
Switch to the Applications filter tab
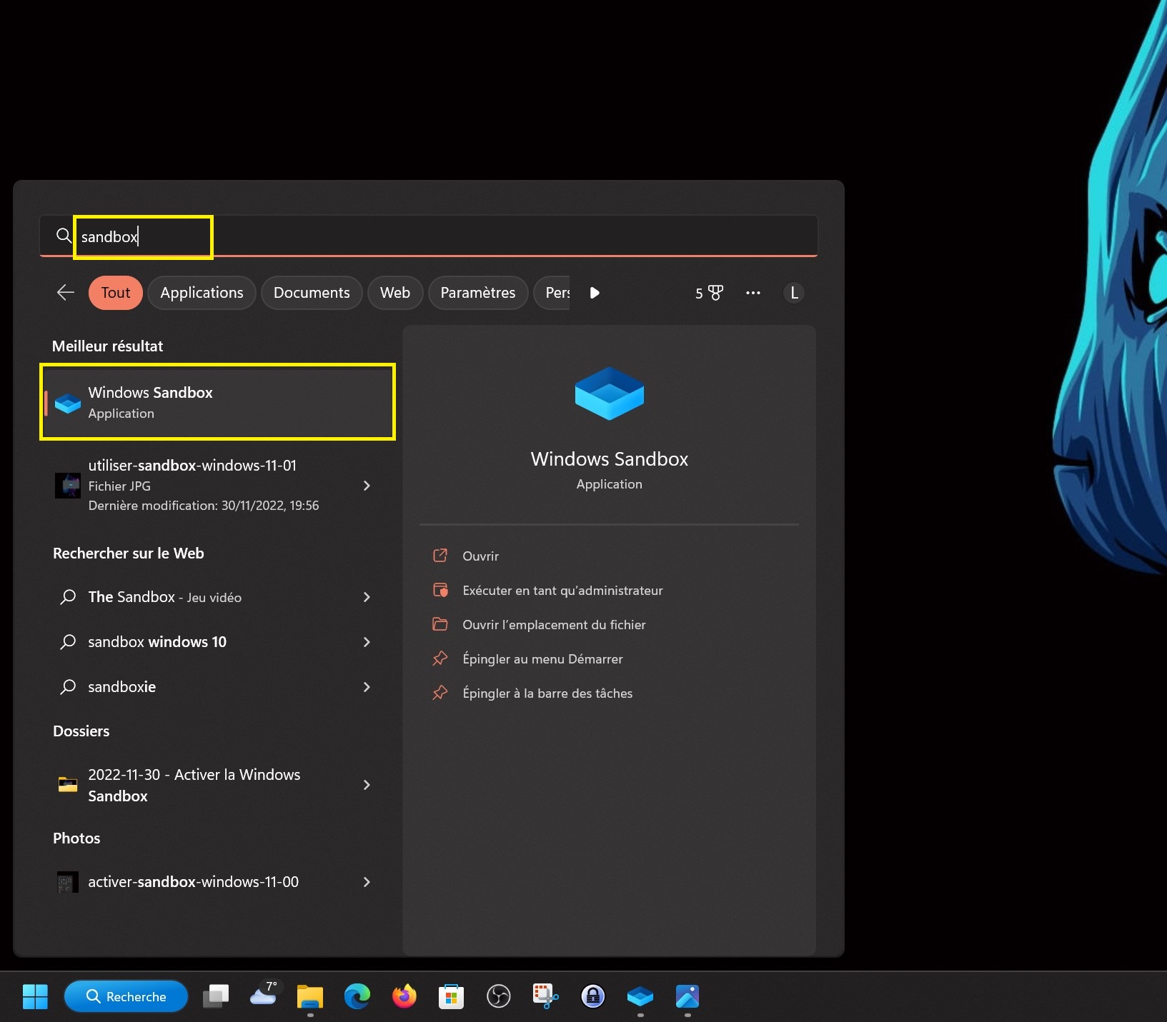pyautogui.click(x=202, y=293)
